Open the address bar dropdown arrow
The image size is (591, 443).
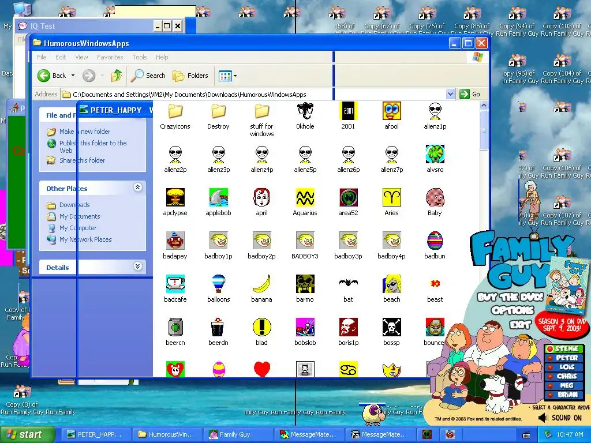point(450,94)
